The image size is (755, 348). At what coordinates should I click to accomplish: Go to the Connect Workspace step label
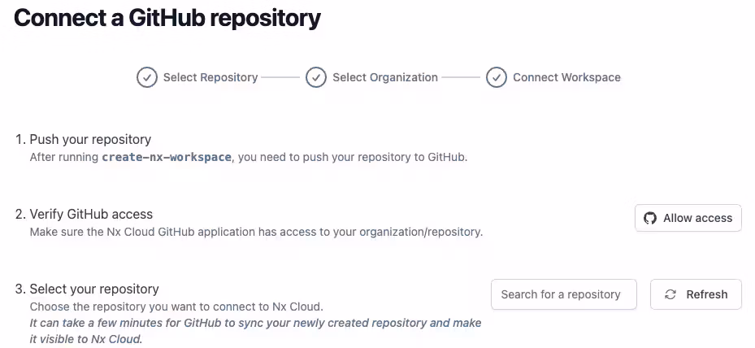[566, 77]
